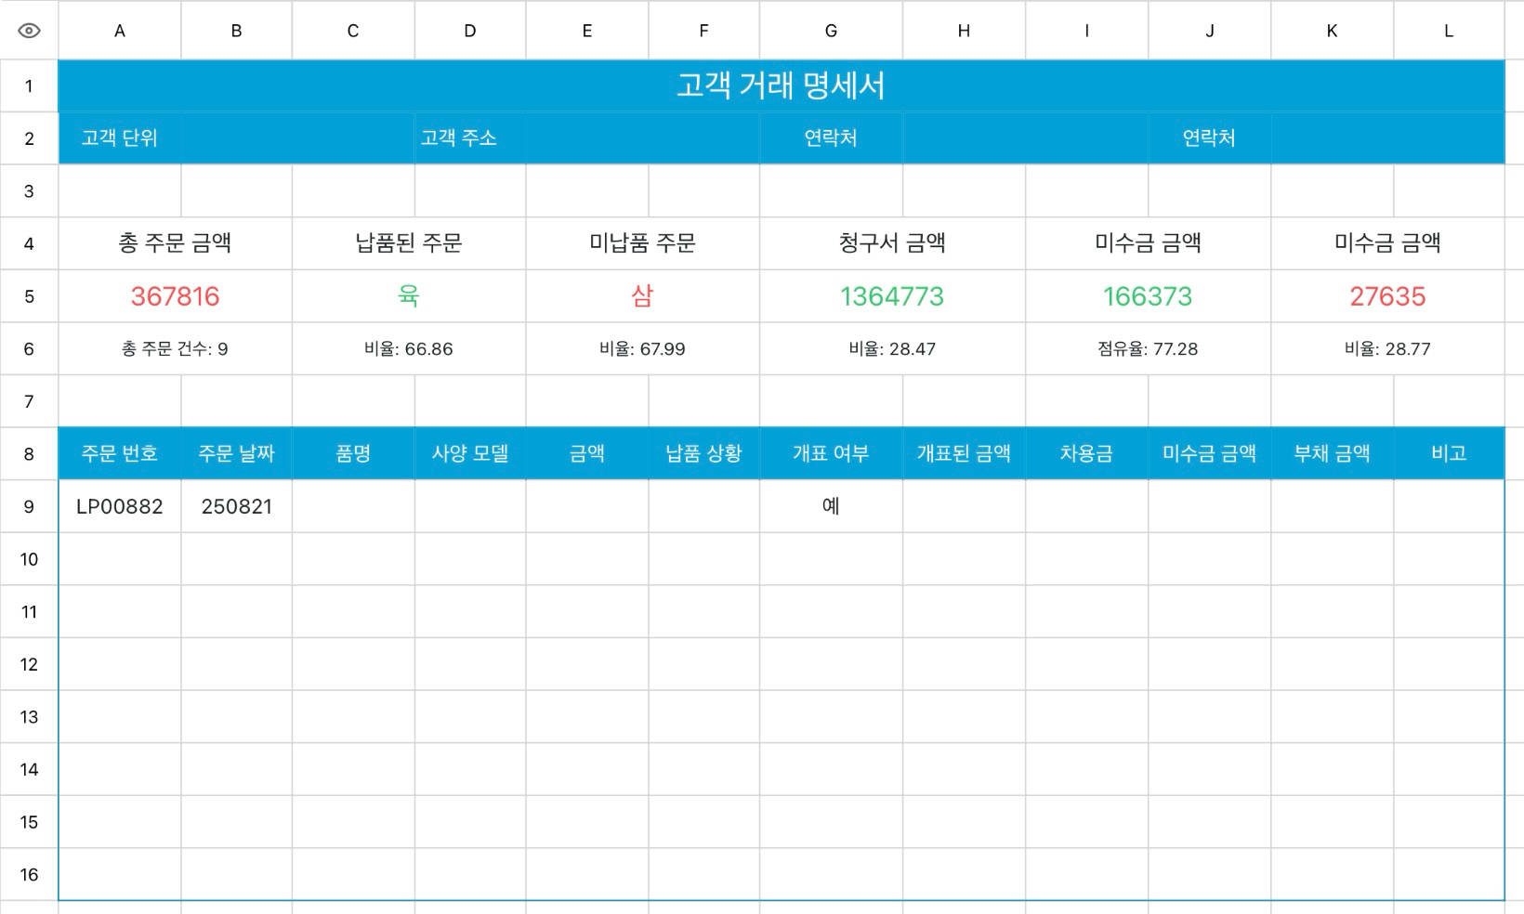
Task: Select column C header
Action: click(353, 31)
